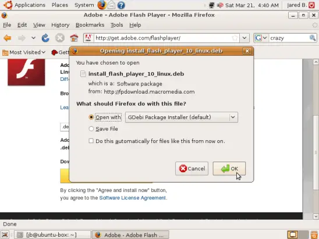Open the View menu
This screenshot has height=239, width=319.
[39, 25]
